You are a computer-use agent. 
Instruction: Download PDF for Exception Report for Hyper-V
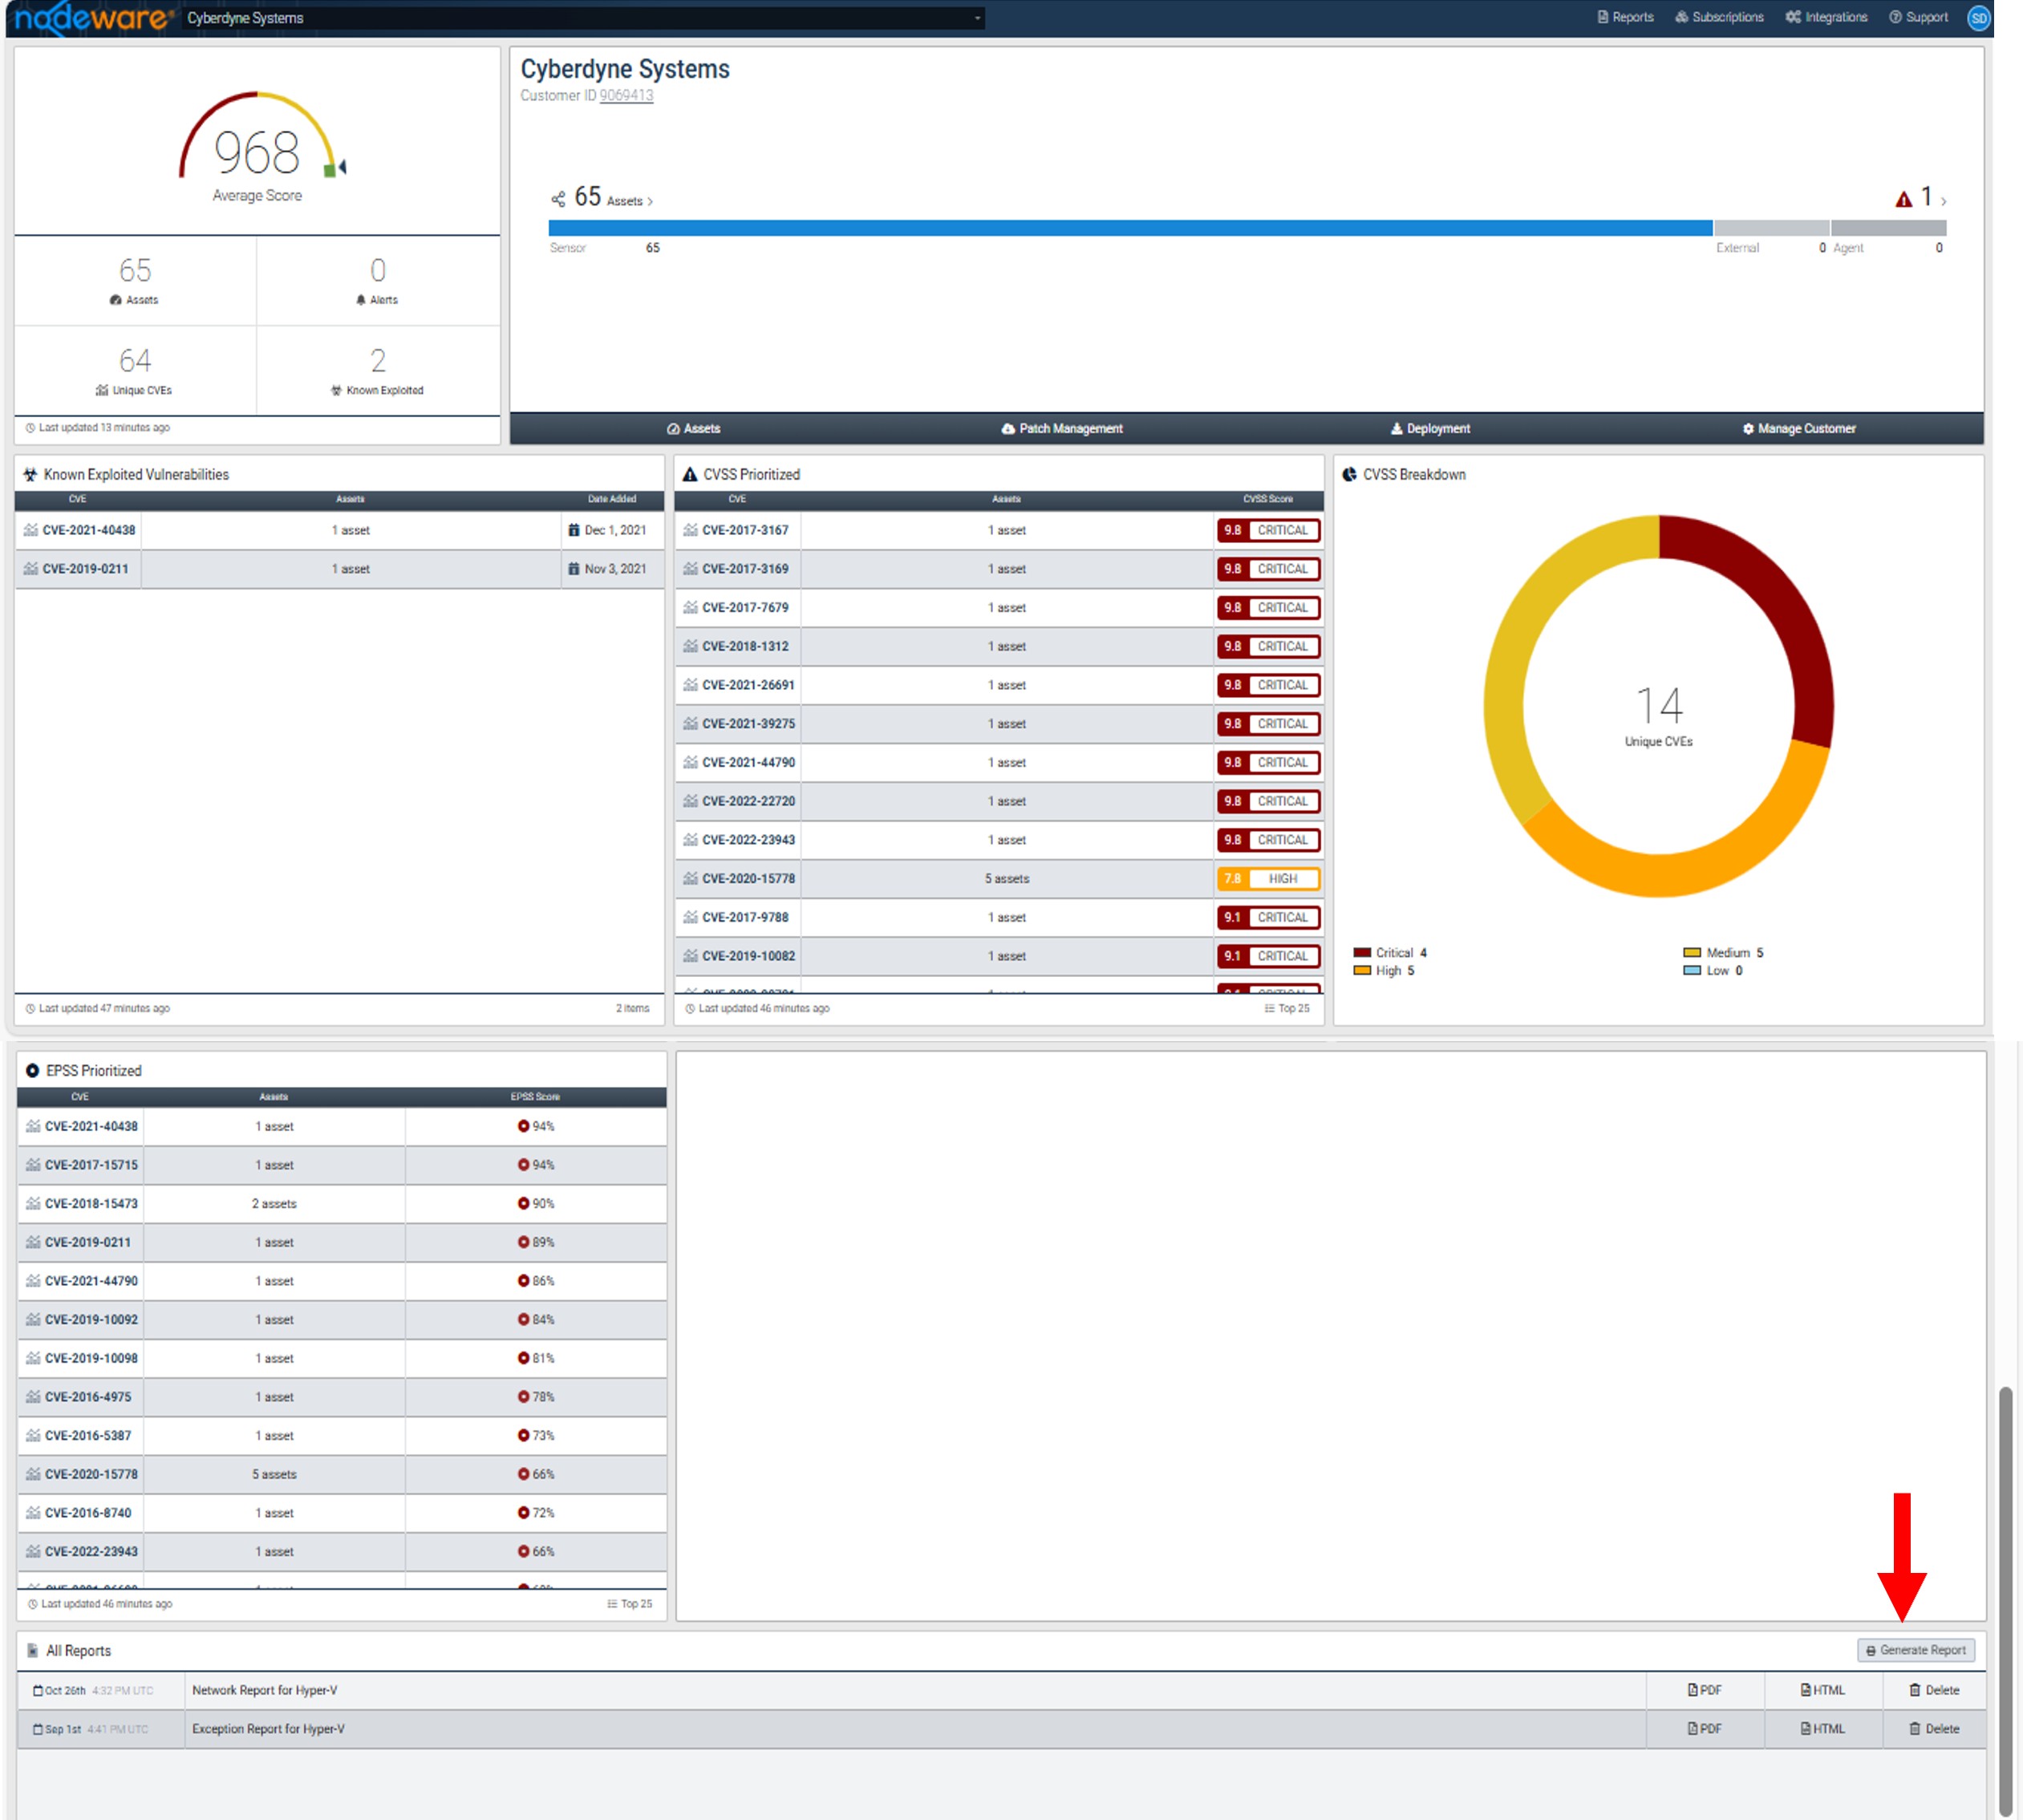coord(1705,1729)
